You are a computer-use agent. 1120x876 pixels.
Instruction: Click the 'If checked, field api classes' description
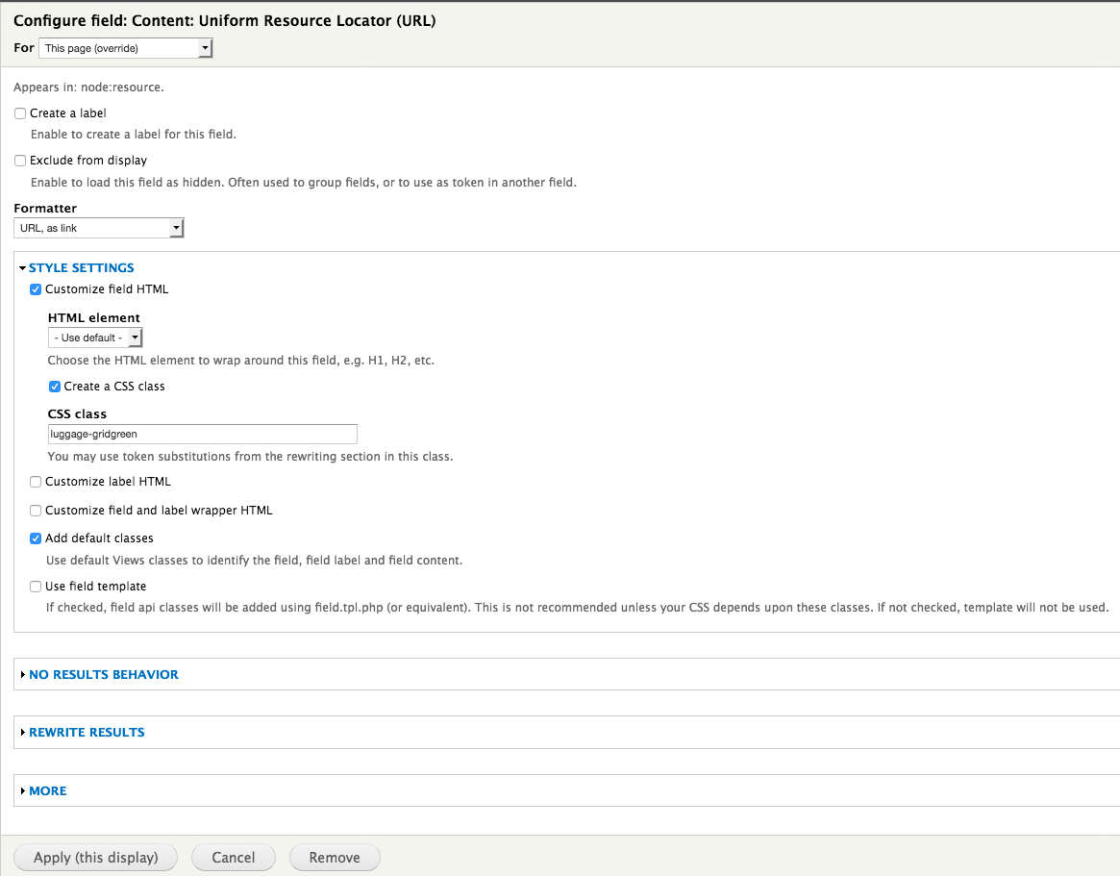577,608
